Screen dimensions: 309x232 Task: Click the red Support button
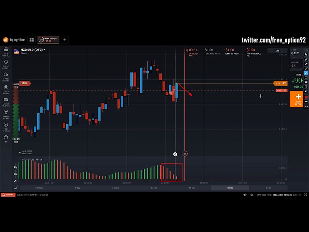pyautogui.click(x=8, y=195)
